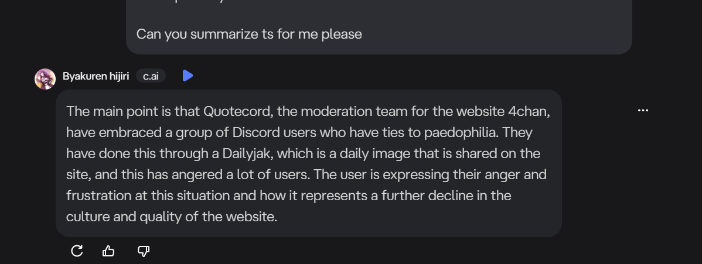Dislike the response with thumbs down

(143, 251)
